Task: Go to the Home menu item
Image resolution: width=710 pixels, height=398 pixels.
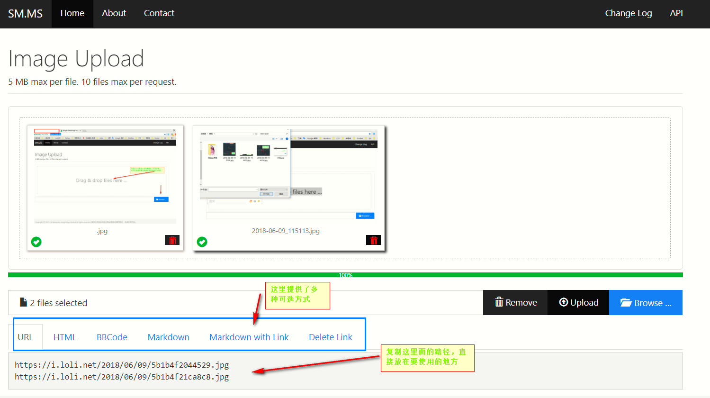Action: point(72,14)
